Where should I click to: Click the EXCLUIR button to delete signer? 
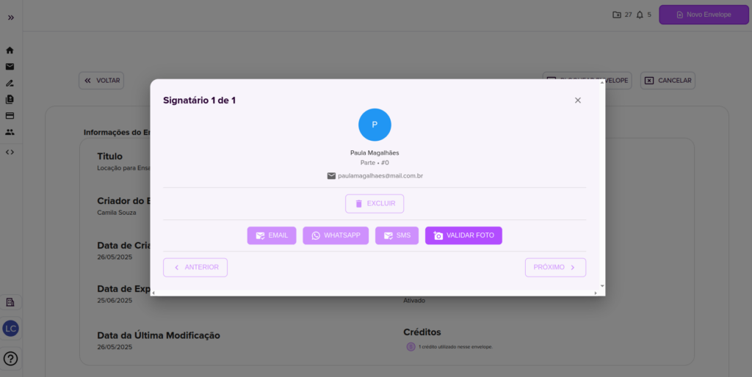coord(375,204)
